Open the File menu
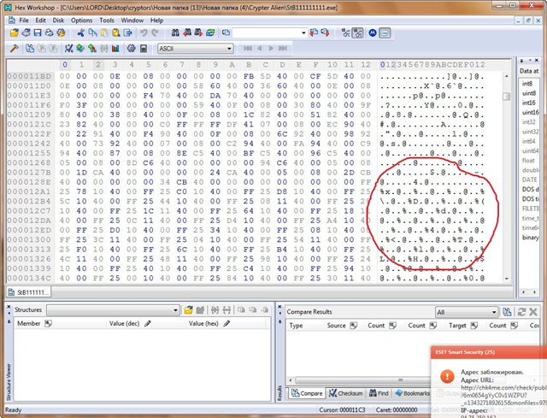The image size is (547, 418). pyautogui.click(x=24, y=21)
